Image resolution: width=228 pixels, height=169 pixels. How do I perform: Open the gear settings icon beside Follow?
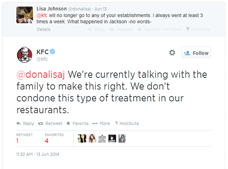tap(172, 53)
